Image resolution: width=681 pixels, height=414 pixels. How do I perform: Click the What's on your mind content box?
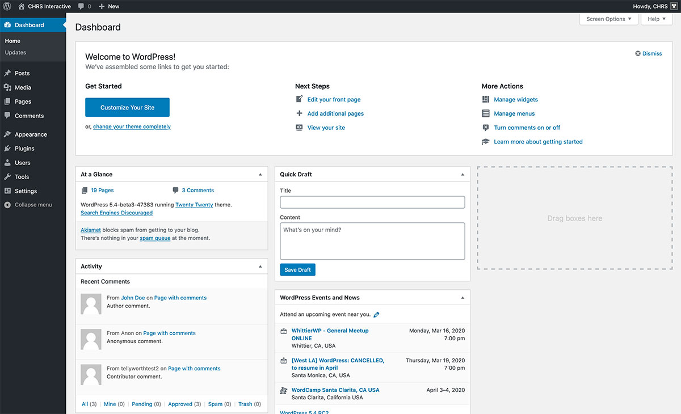click(x=372, y=241)
